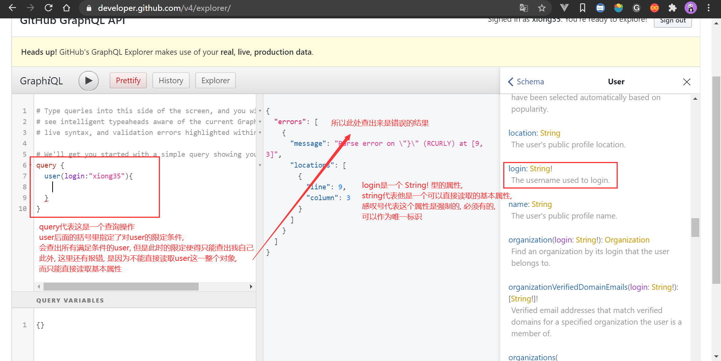721x361 pixels.
Task: Click the bookmark flag extension icon
Action: (582, 7)
